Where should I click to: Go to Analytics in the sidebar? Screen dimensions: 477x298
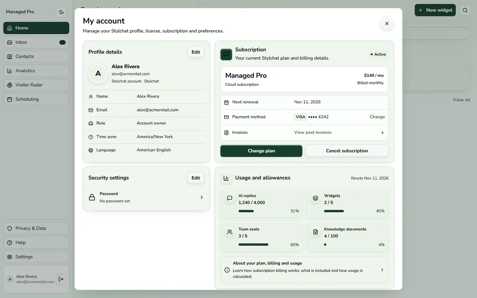tap(36, 71)
